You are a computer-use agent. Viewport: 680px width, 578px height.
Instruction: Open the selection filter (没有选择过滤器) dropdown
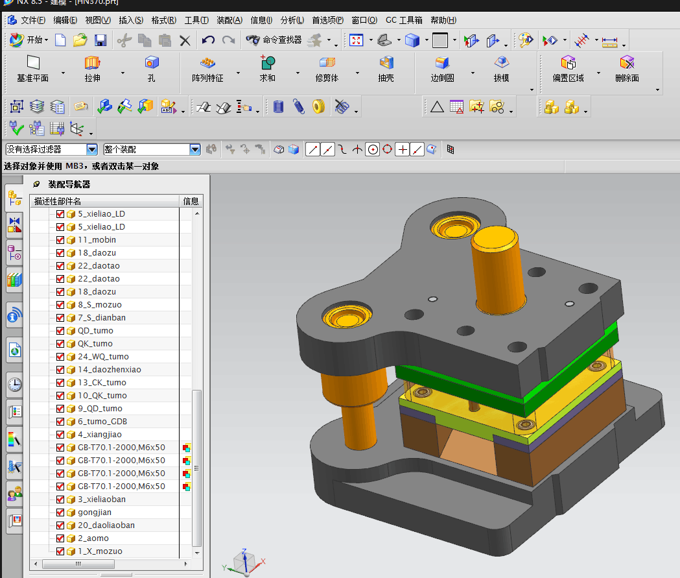[91, 150]
